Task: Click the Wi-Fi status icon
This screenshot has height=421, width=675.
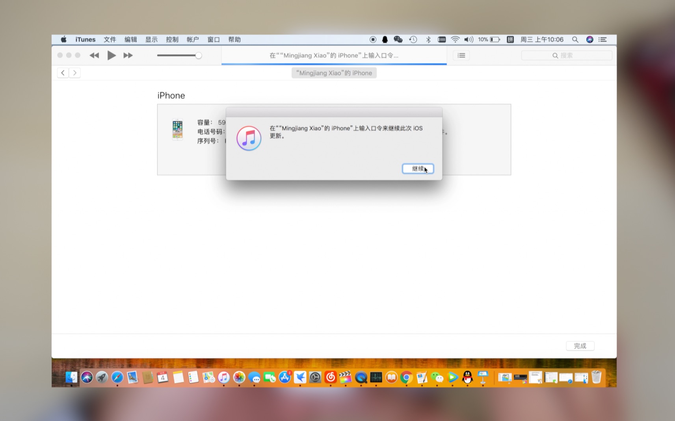Action: coord(455,39)
